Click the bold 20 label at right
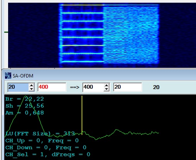This screenshot has width=196, height=160. tap(156, 88)
